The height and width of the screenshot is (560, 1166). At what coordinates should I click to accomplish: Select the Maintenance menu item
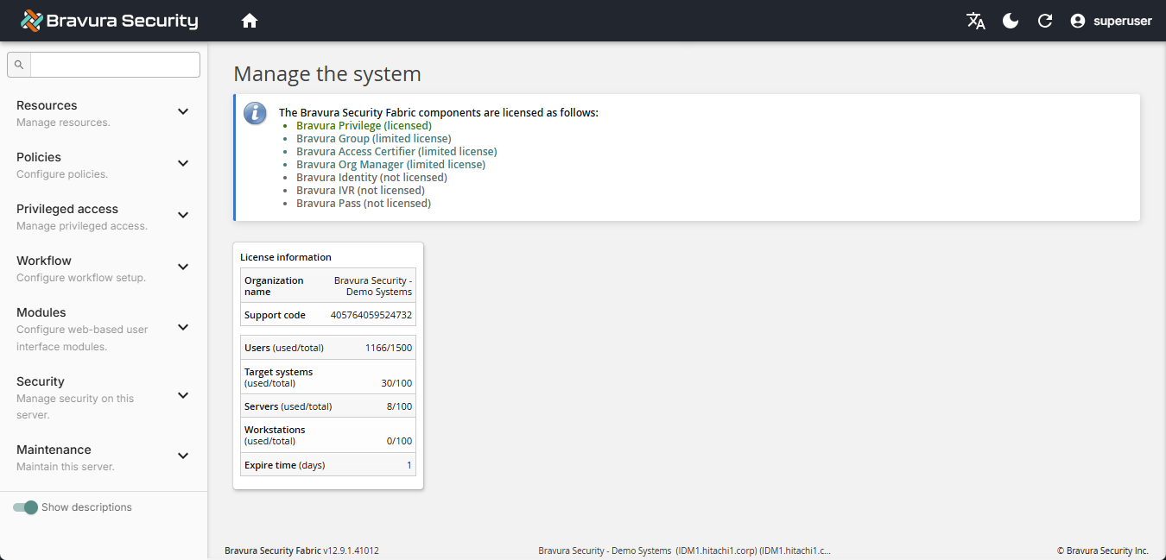pos(54,450)
